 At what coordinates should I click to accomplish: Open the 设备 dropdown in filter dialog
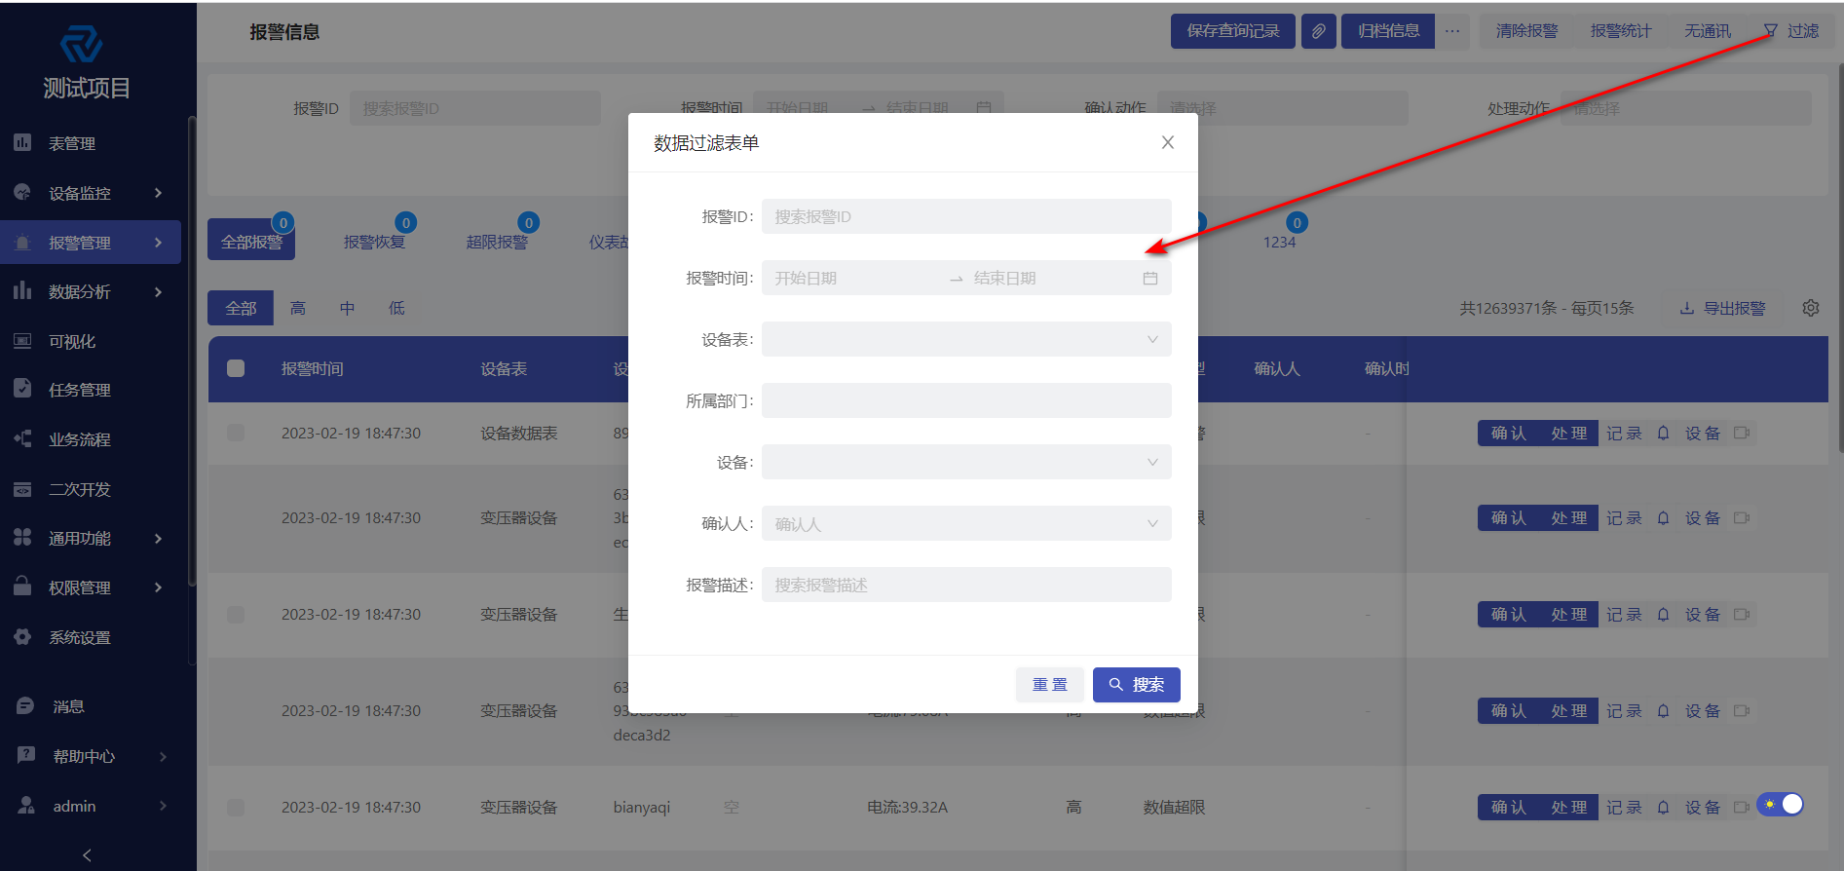(x=966, y=462)
